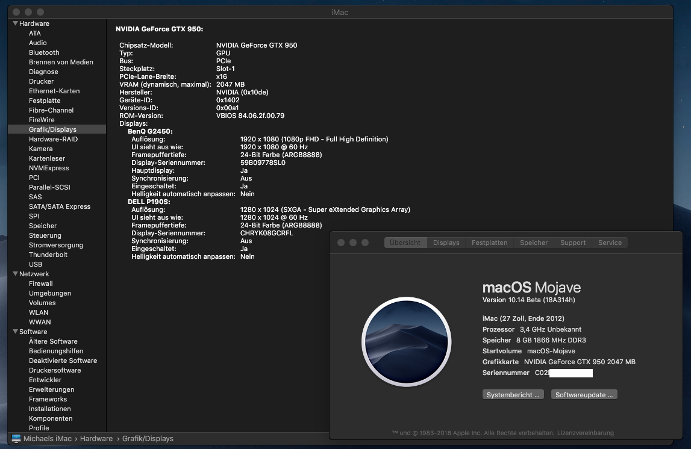Click Hardware in the bottom path bar
This screenshot has height=449, width=691.
click(x=96, y=439)
